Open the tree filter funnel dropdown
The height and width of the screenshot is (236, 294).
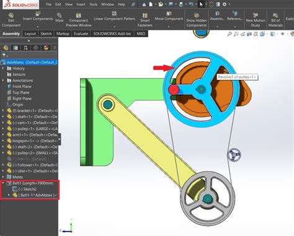click(x=4, y=55)
